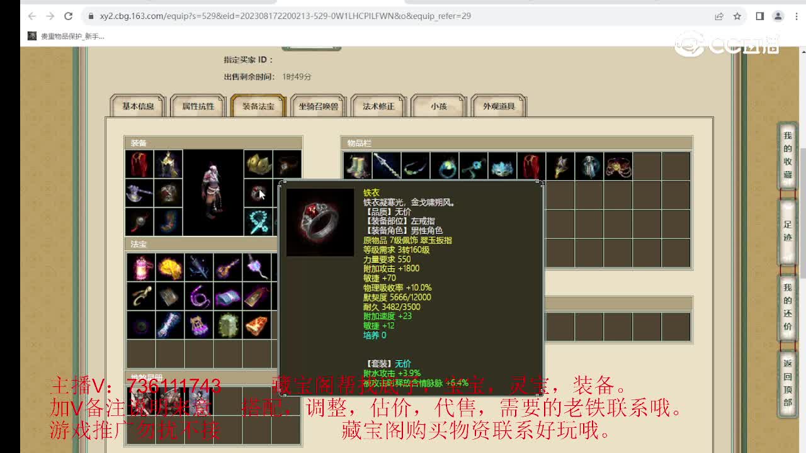Select the purple wind chime treasure
The width and height of the screenshot is (806, 453).
(x=198, y=325)
